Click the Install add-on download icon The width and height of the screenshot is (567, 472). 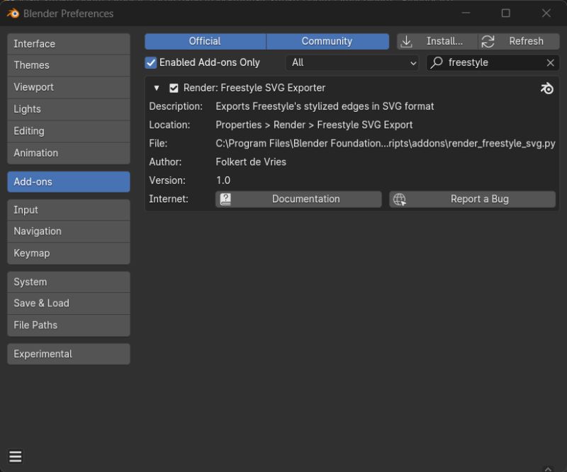click(x=406, y=40)
